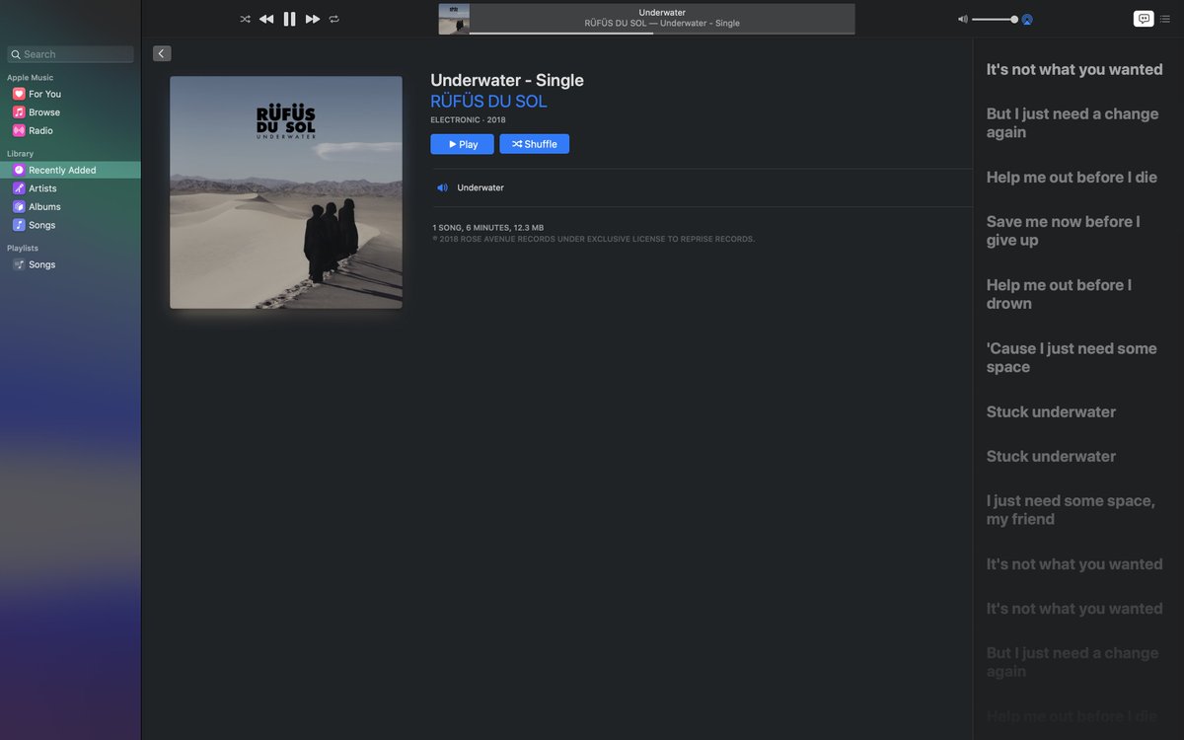
Task: Open the AirPlay output selector
Action: [x=1027, y=19]
